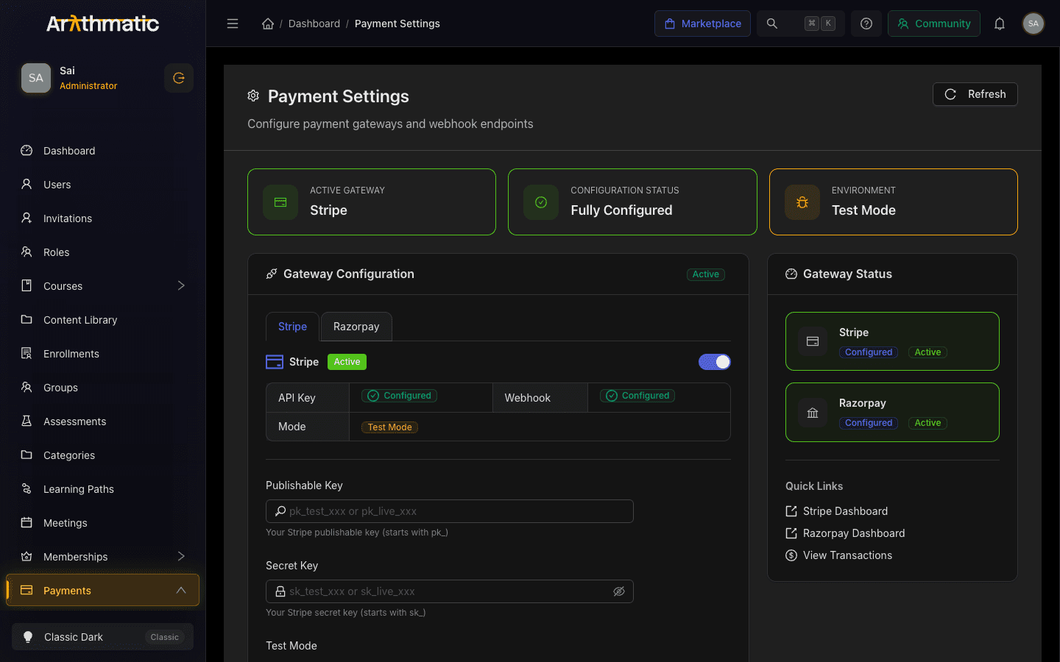The image size is (1060, 662).
Task: Open the Community button
Action: click(933, 24)
